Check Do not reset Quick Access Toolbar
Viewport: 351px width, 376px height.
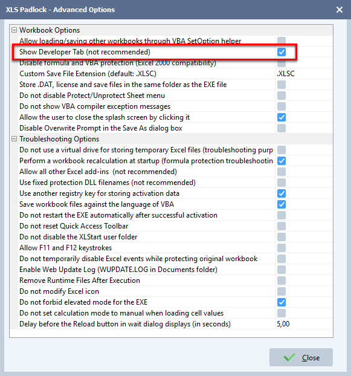(x=282, y=226)
